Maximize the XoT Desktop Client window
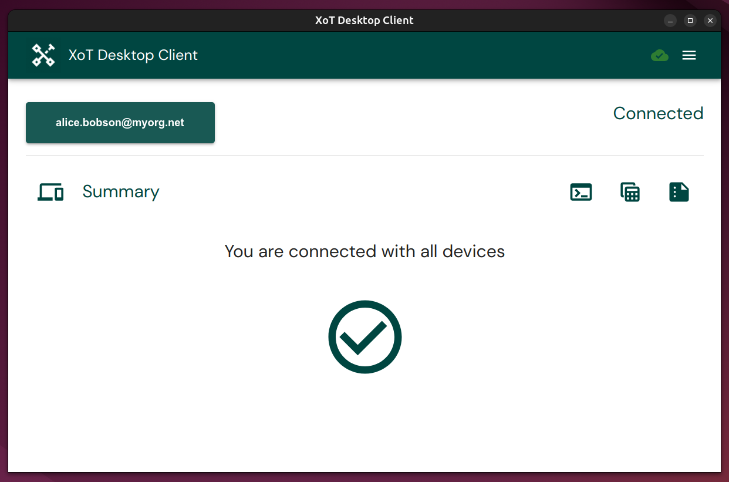The image size is (729, 482). point(690,21)
